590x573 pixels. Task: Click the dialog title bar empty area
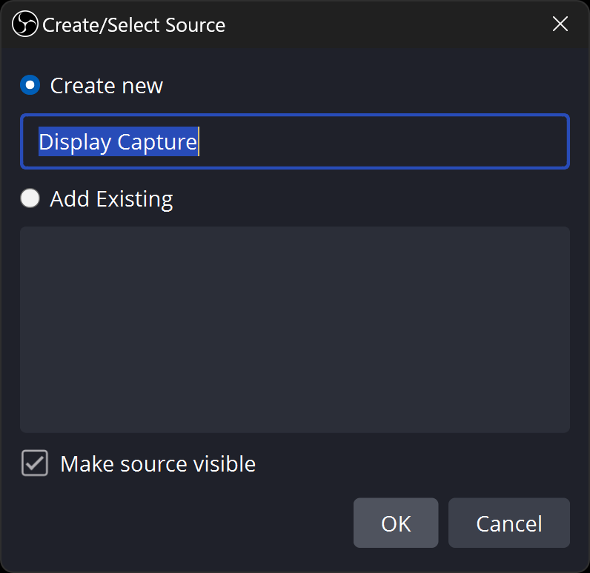pos(385,25)
